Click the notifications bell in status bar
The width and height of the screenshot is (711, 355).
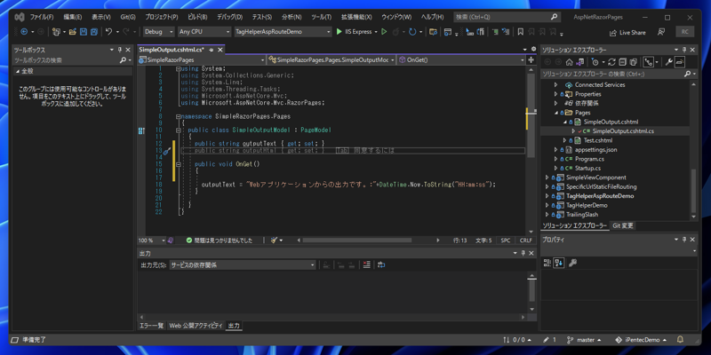[680, 340]
